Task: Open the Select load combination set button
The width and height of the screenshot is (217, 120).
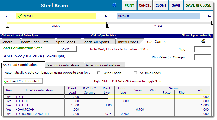Action: 67,49
